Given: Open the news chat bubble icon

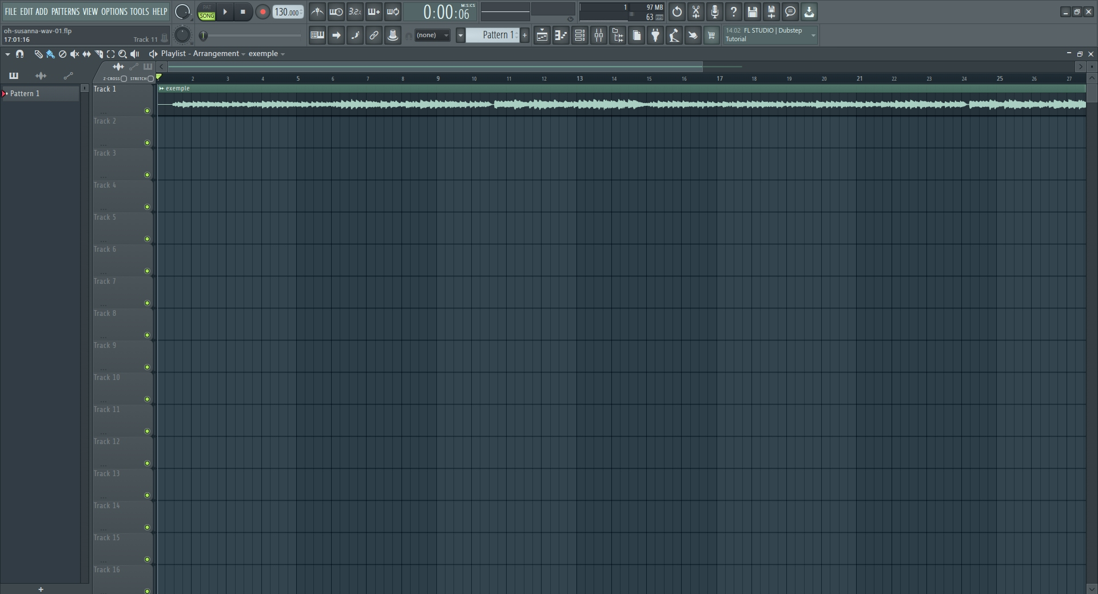Looking at the screenshot, I should (790, 11).
